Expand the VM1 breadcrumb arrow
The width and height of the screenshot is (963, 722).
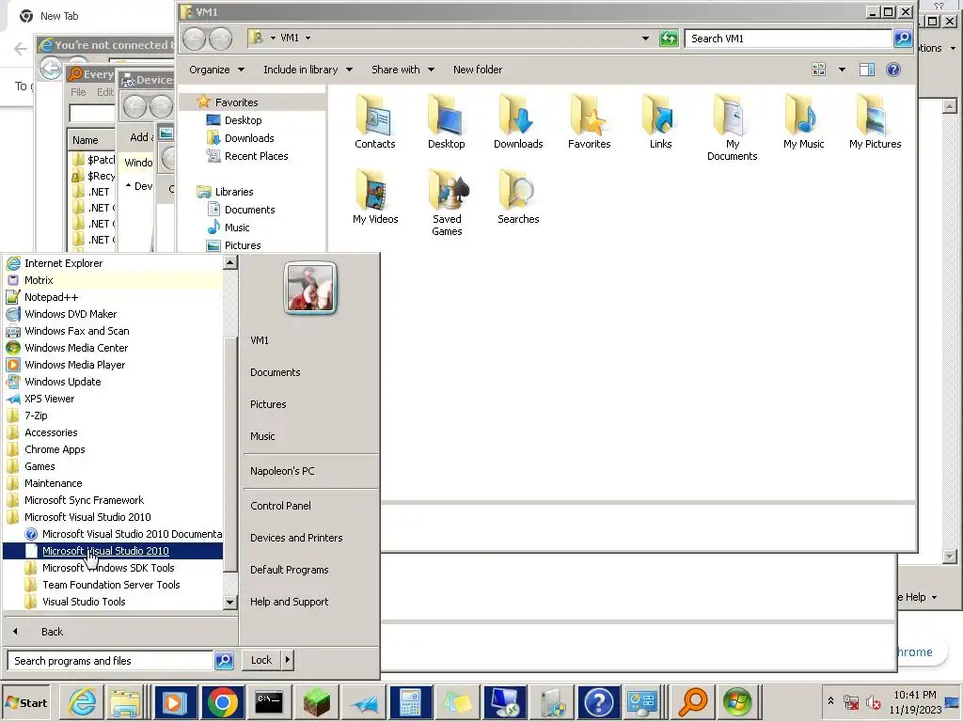tap(308, 38)
